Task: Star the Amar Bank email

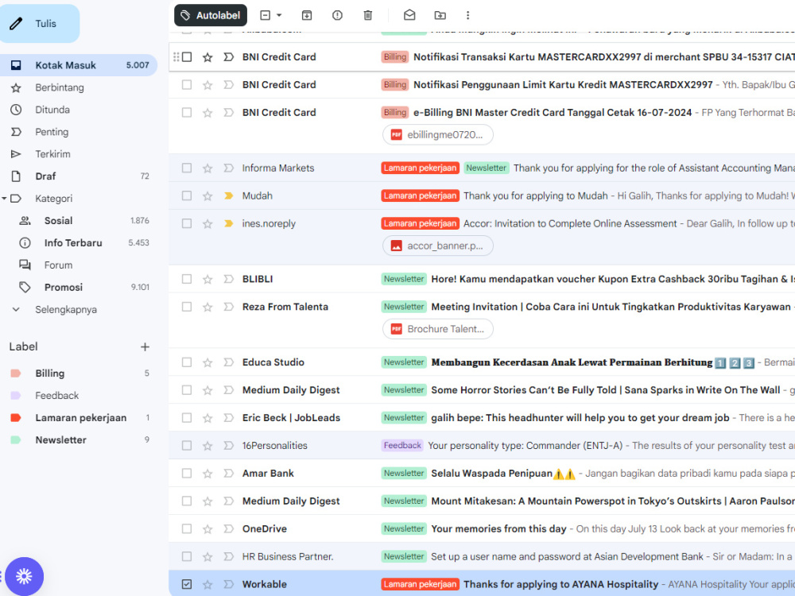Action: click(207, 474)
